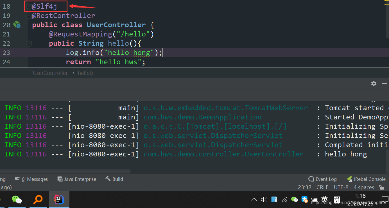The width and height of the screenshot is (389, 208).
Task: Open the volume control in system tray
Action: [264, 200]
